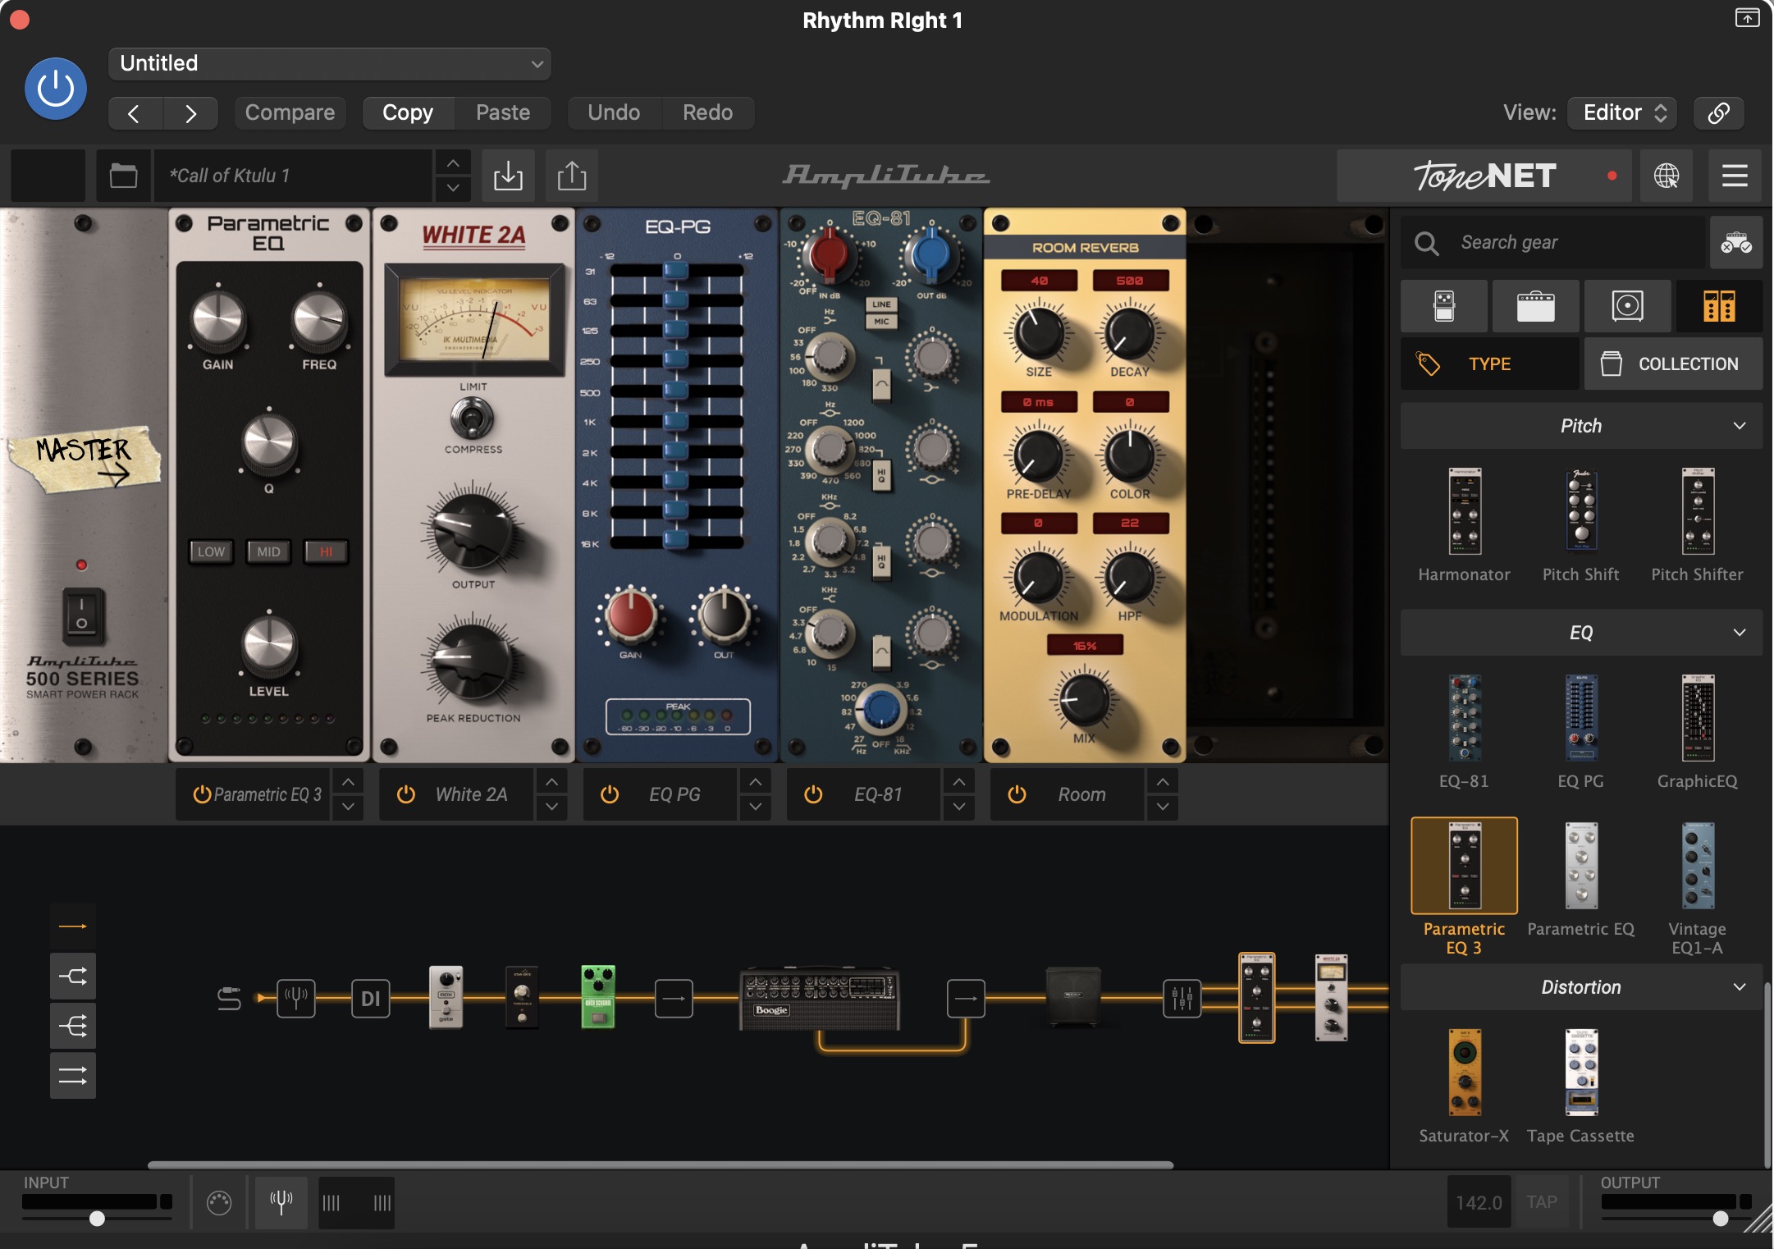Viewport: 1774px width, 1249px height.
Task: Select the three-way split routing icon
Action: pos(73,1027)
